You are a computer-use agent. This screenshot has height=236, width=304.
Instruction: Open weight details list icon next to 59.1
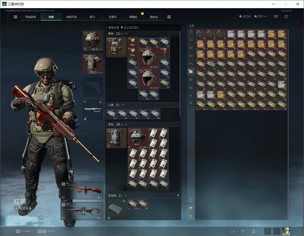(x=41, y=218)
